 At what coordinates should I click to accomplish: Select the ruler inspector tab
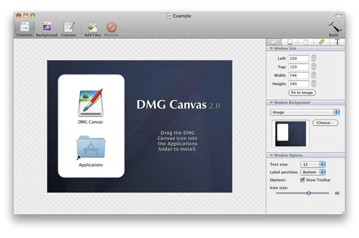[322, 42]
